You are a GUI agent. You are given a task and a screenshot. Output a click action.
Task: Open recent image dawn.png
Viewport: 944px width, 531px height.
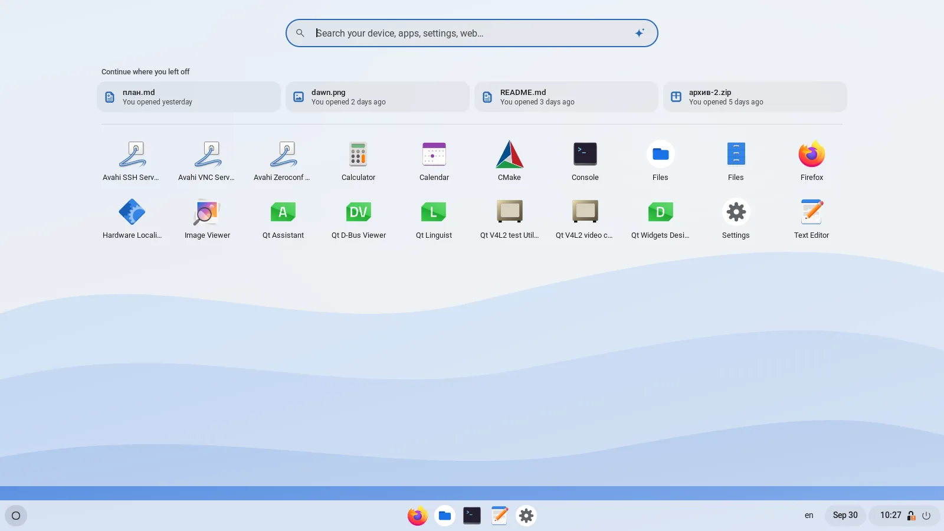(378, 97)
